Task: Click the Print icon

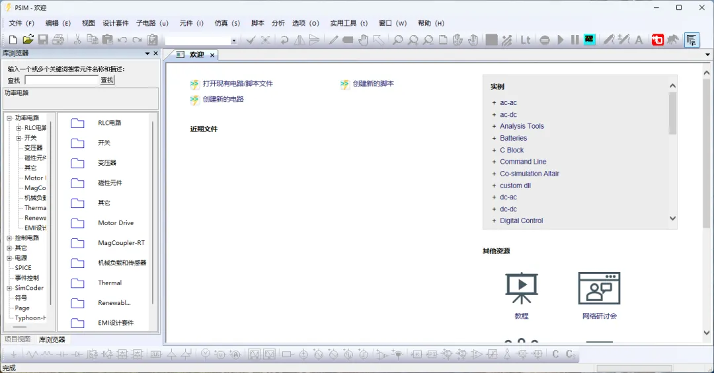Action: pos(58,40)
